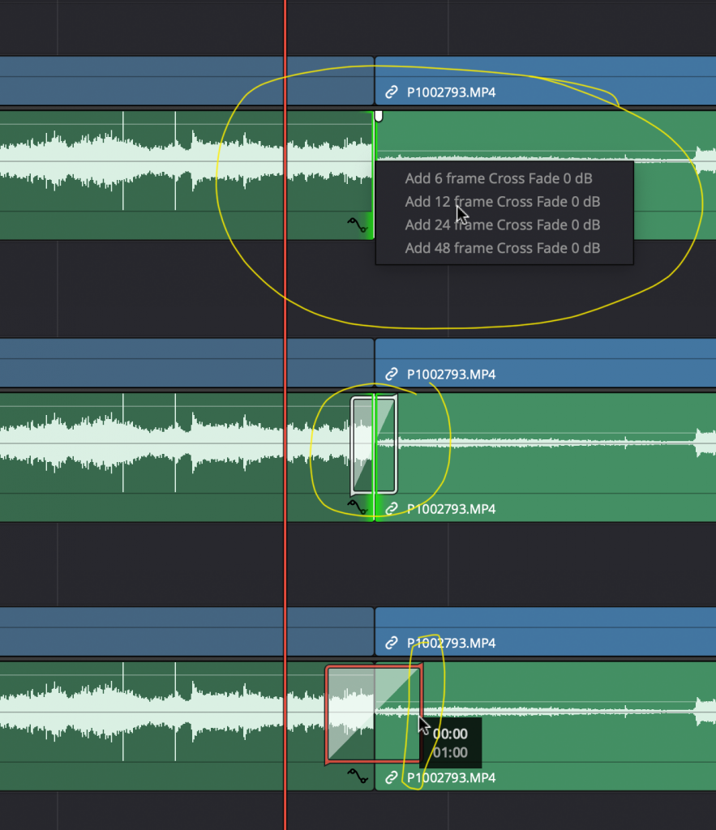Click Add 48 frame Cross Fade 0 dB
The height and width of the screenshot is (830, 716).
[502, 249]
